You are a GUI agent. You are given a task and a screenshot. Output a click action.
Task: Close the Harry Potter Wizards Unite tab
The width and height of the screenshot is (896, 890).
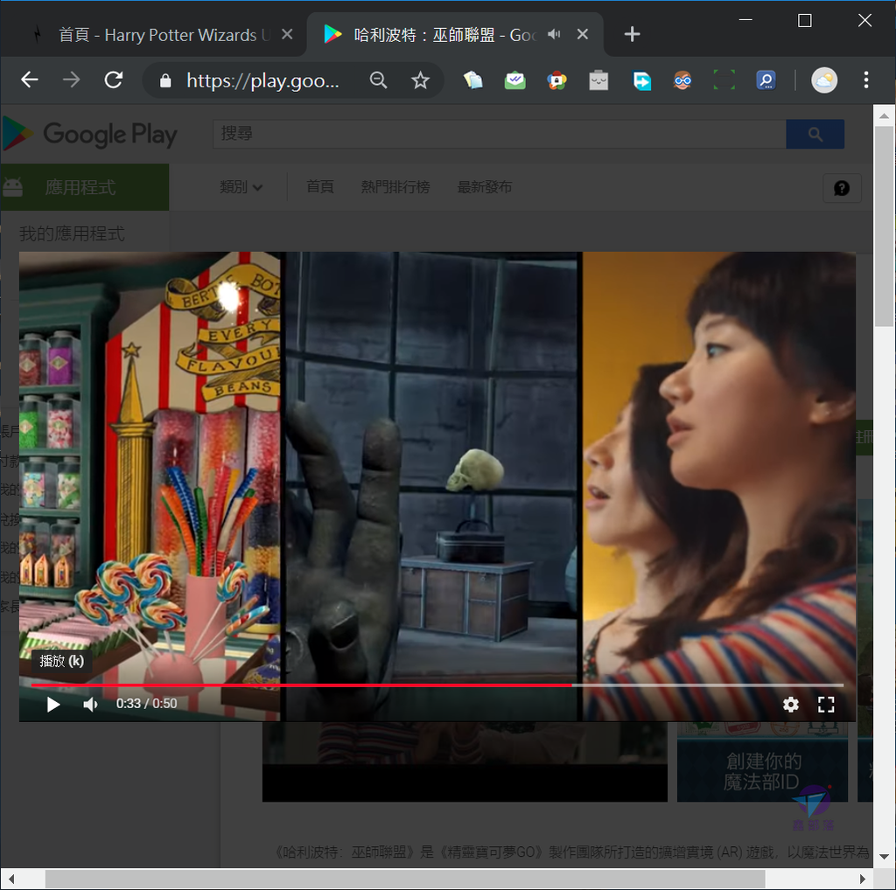(x=287, y=34)
